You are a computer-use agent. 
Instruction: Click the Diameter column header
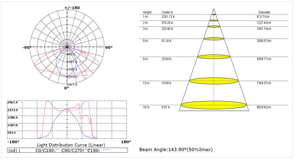[264, 12]
